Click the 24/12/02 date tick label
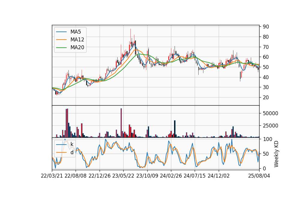The width and height of the screenshot is (288, 207). click(x=219, y=176)
